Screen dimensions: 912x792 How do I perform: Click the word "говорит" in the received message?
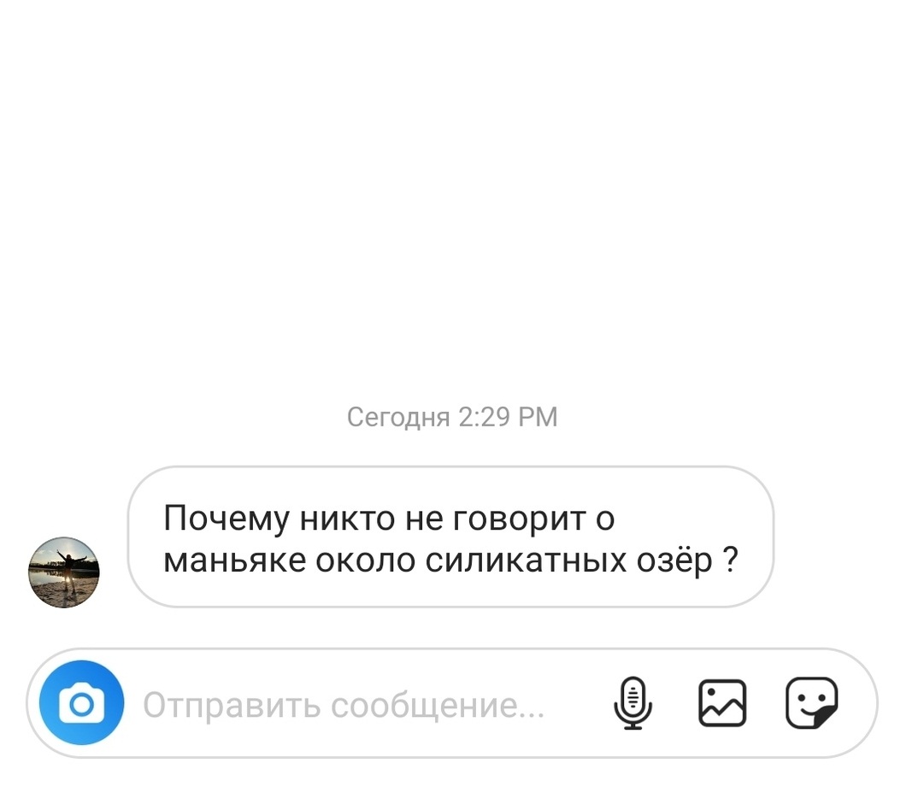[x=520, y=519]
